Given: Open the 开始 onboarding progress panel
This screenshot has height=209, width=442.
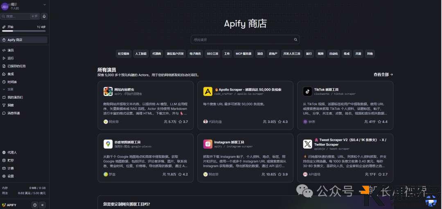Looking at the screenshot, I should [23, 27].
